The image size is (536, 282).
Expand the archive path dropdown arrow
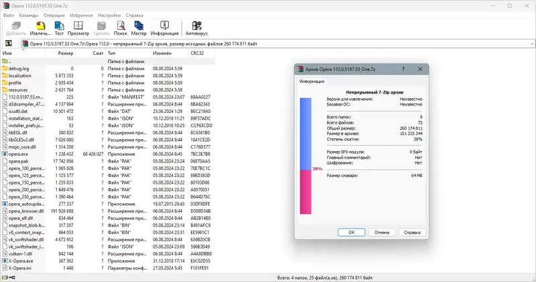532,43
